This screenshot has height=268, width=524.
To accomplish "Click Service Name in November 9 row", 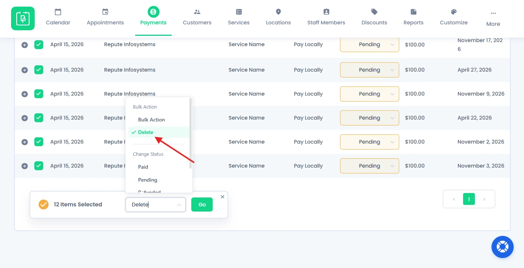I will point(246,94).
